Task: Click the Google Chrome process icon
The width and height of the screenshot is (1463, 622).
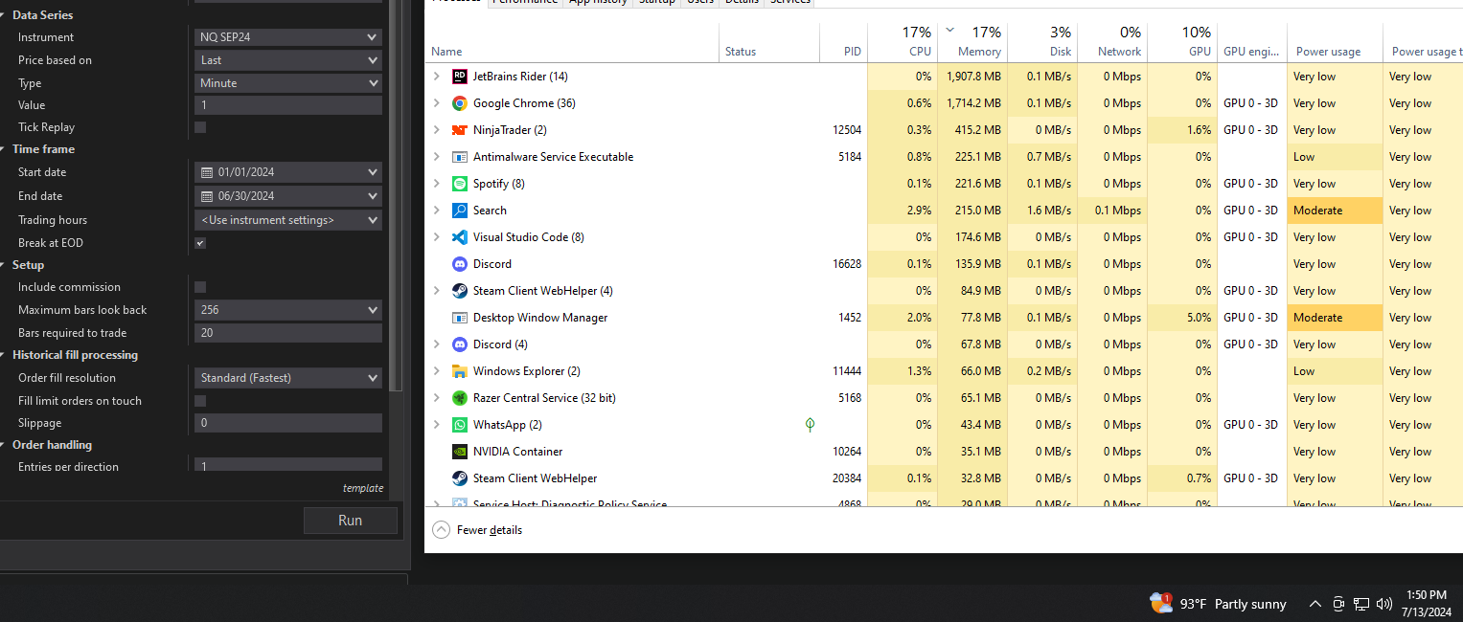Action: [x=460, y=103]
